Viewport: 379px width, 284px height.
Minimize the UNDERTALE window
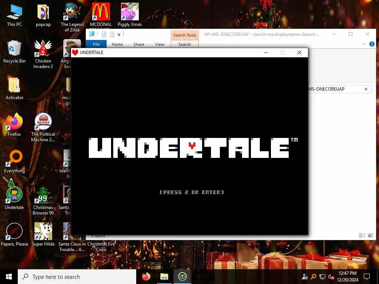tap(266, 53)
